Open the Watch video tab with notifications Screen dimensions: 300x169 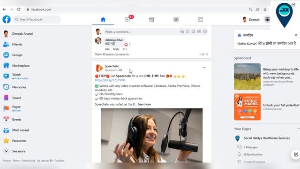127,19
